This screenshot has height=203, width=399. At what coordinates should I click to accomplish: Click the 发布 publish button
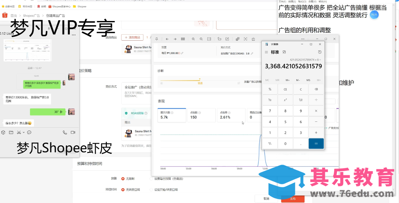pos(292,199)
